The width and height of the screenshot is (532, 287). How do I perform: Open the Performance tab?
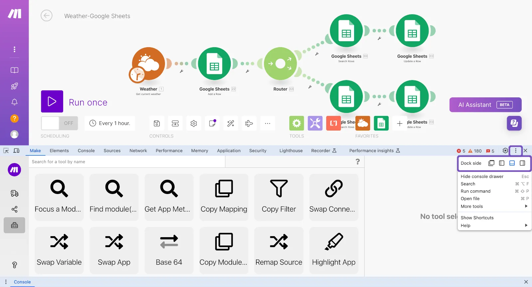169,150
